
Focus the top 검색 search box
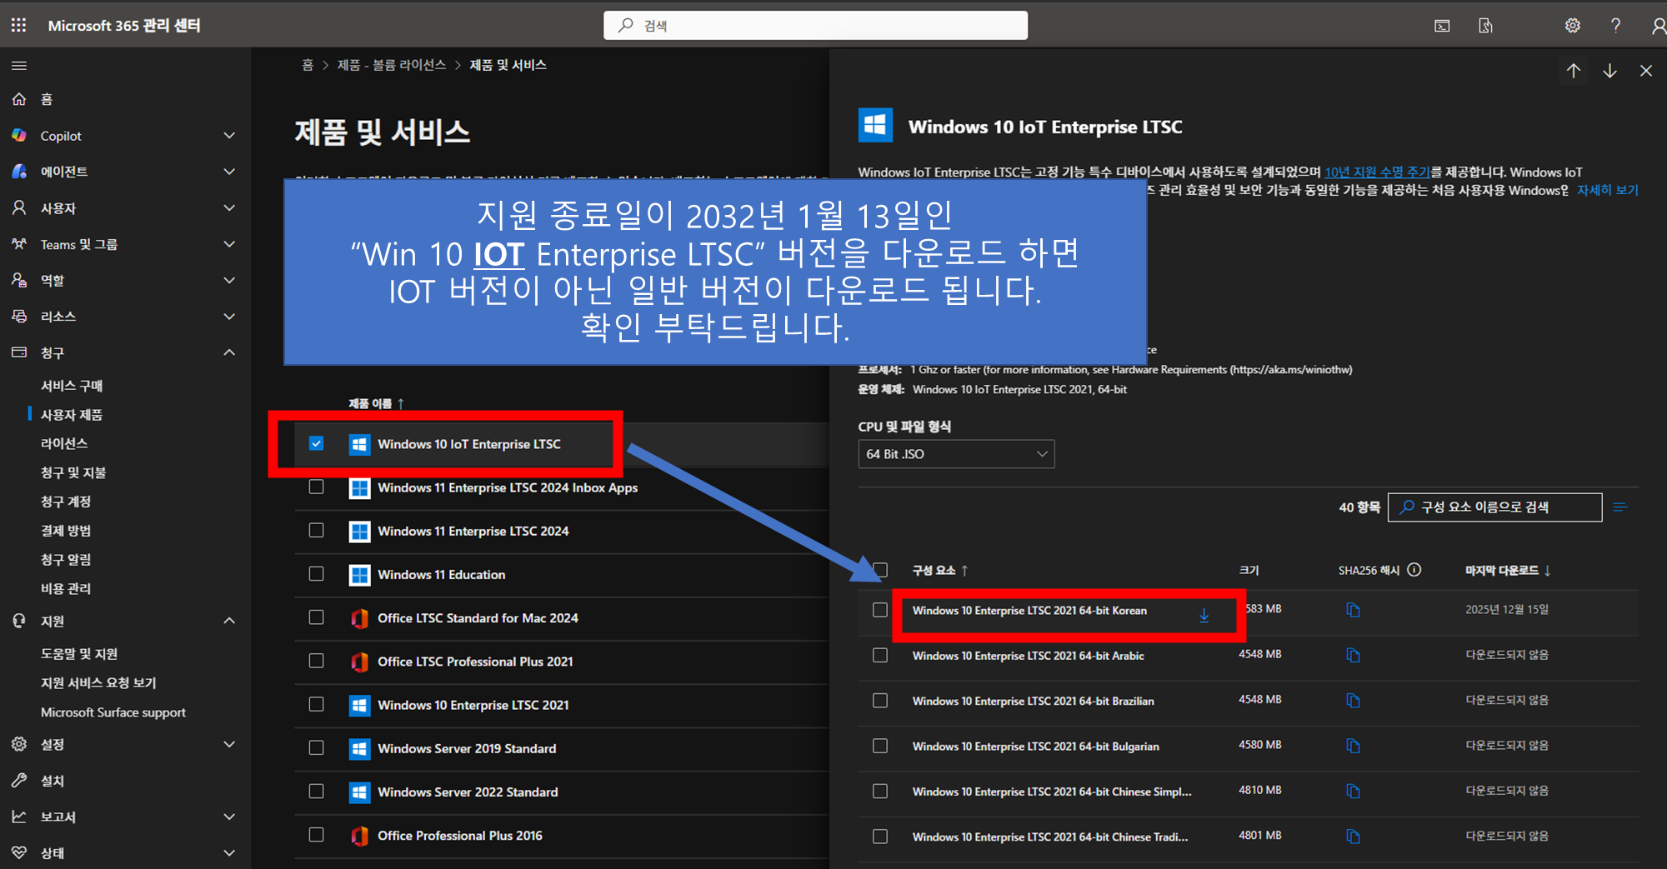815,26
